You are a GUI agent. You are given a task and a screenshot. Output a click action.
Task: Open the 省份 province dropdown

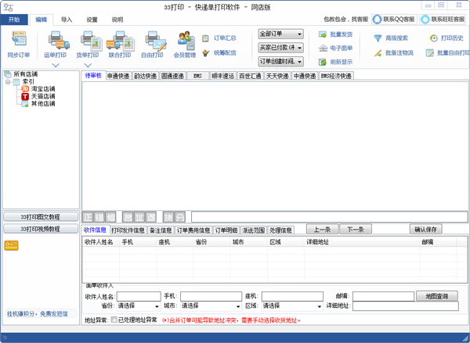coord(139,306)
